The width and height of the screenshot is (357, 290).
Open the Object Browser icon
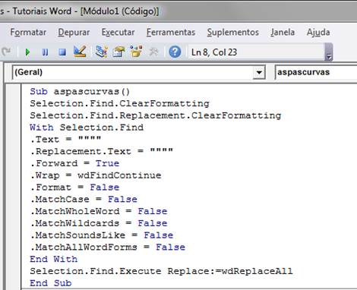pyautogui.click(x=136, y=52)
